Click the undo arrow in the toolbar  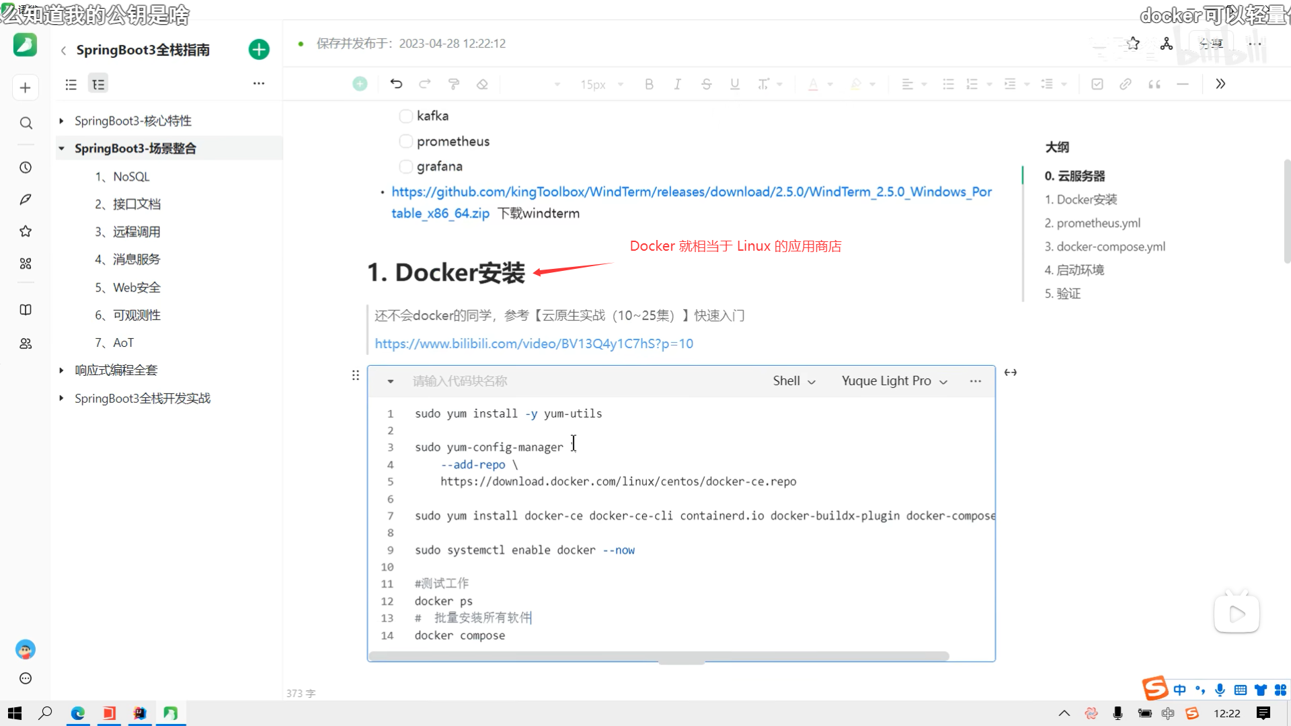396,84
